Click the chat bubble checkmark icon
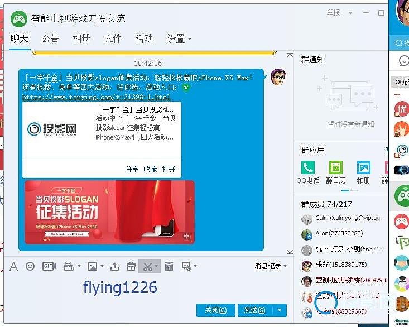The width and height of the screenshot is (409, 327). [x=186, y=266]
